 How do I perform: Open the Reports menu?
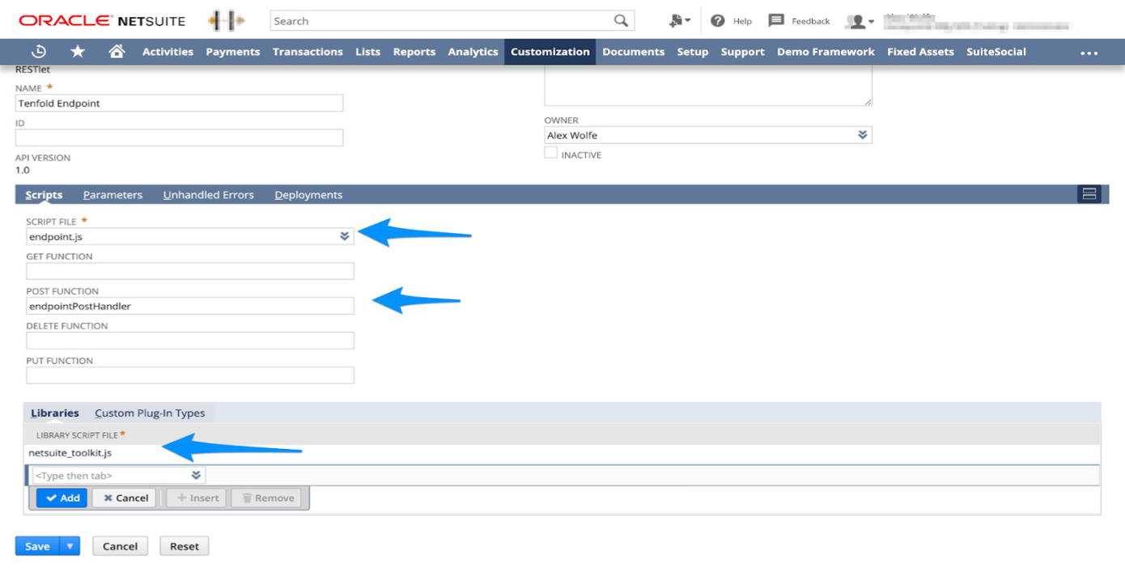(414, 51)
